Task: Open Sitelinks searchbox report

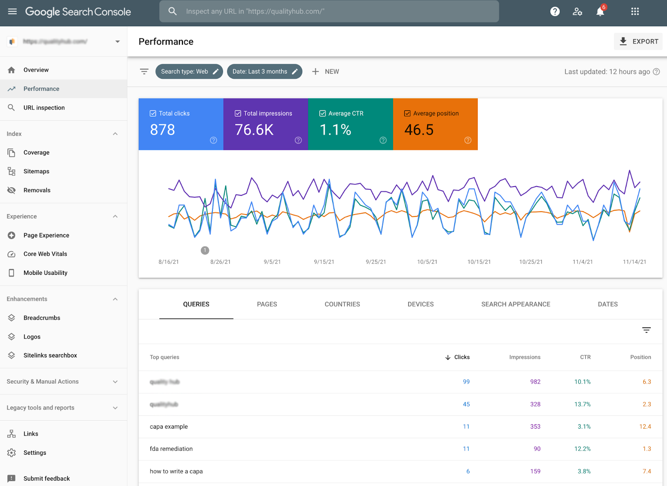Action: tap(50, 356)
